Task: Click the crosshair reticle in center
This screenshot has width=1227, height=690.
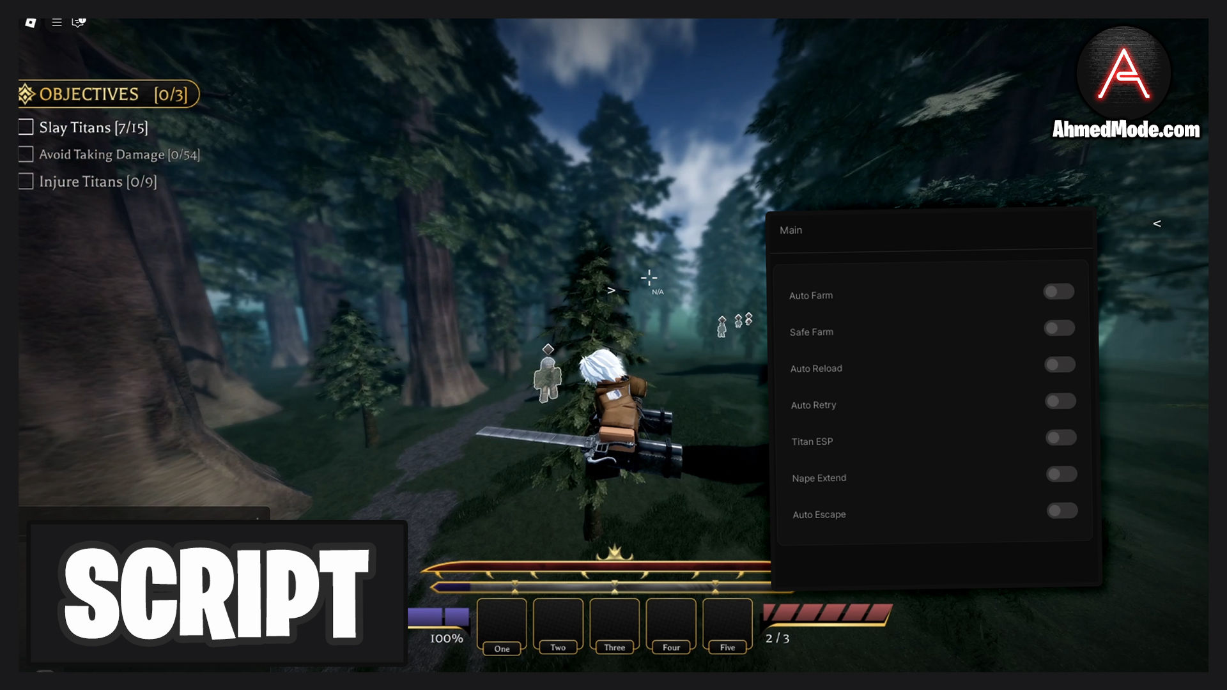Action: click(x=649, y=278)
